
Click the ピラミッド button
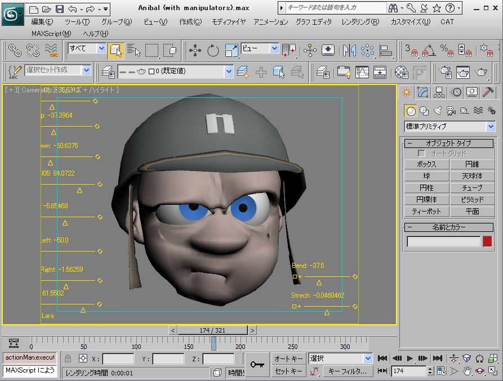472,200
